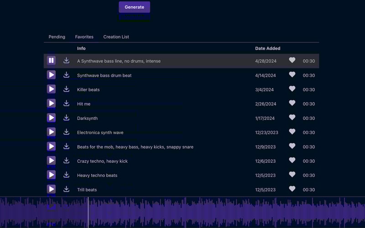Play the Hit me track

click(51, 104)
